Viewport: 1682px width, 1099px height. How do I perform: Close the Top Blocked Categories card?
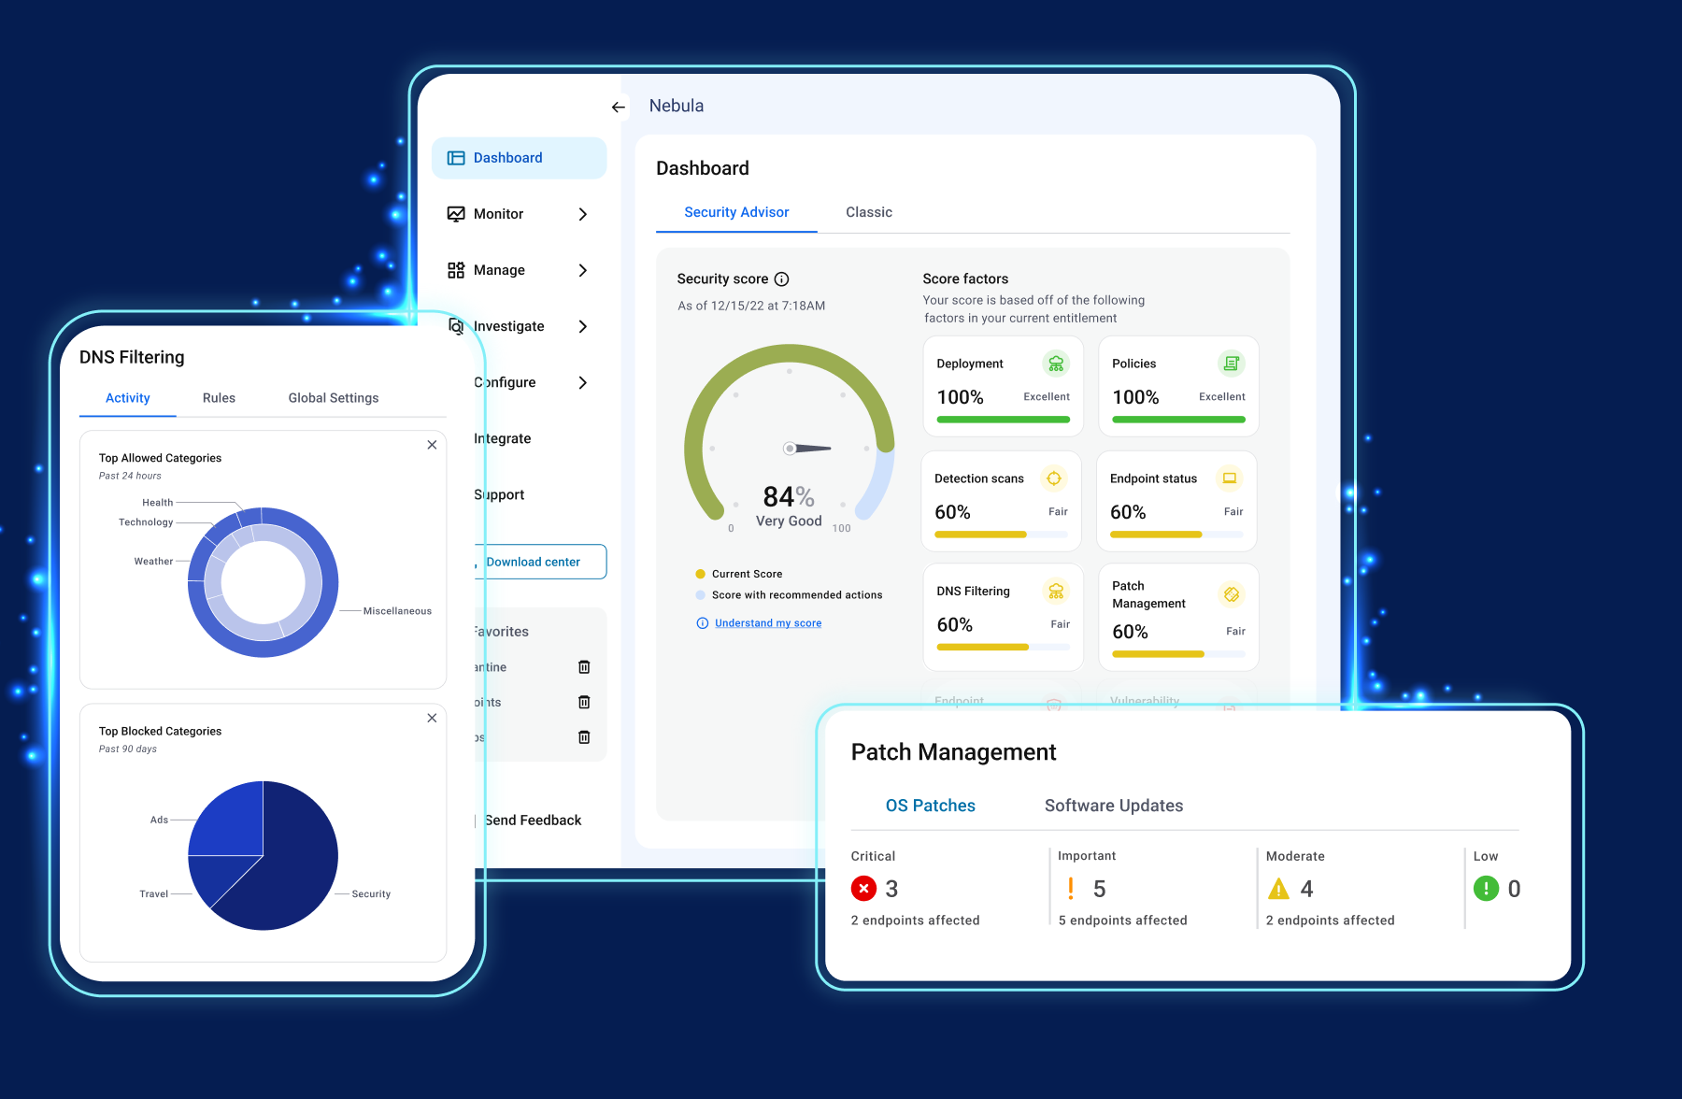[432, 718]
